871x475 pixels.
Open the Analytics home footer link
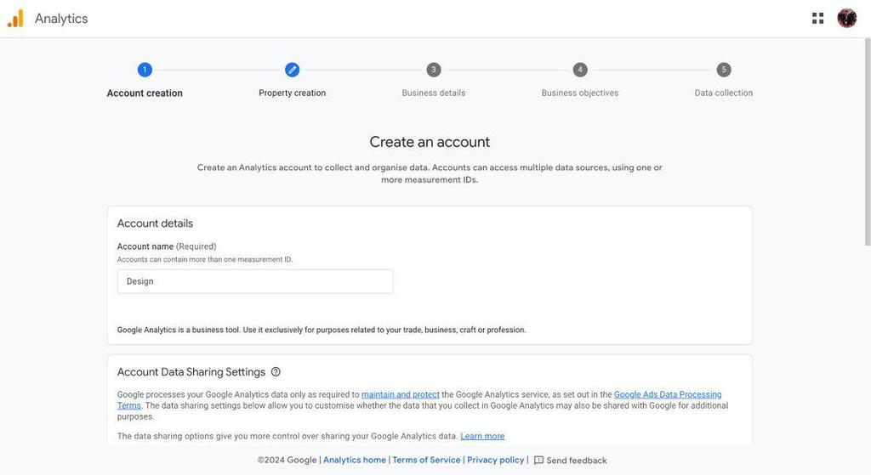tap(355, 461)
